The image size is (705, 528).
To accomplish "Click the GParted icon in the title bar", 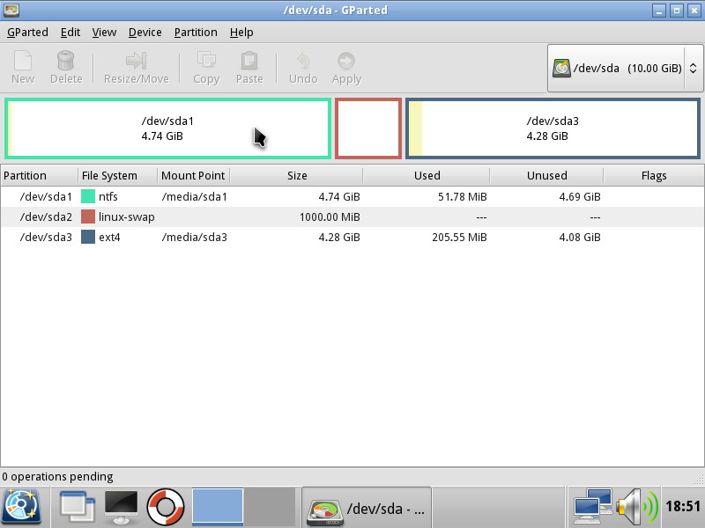I will pyautogui.click(x=11, y=10).
